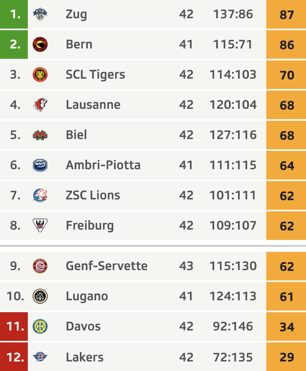Click the Genf-Servette logo
The image size is (306, 371).
[40, 266]
